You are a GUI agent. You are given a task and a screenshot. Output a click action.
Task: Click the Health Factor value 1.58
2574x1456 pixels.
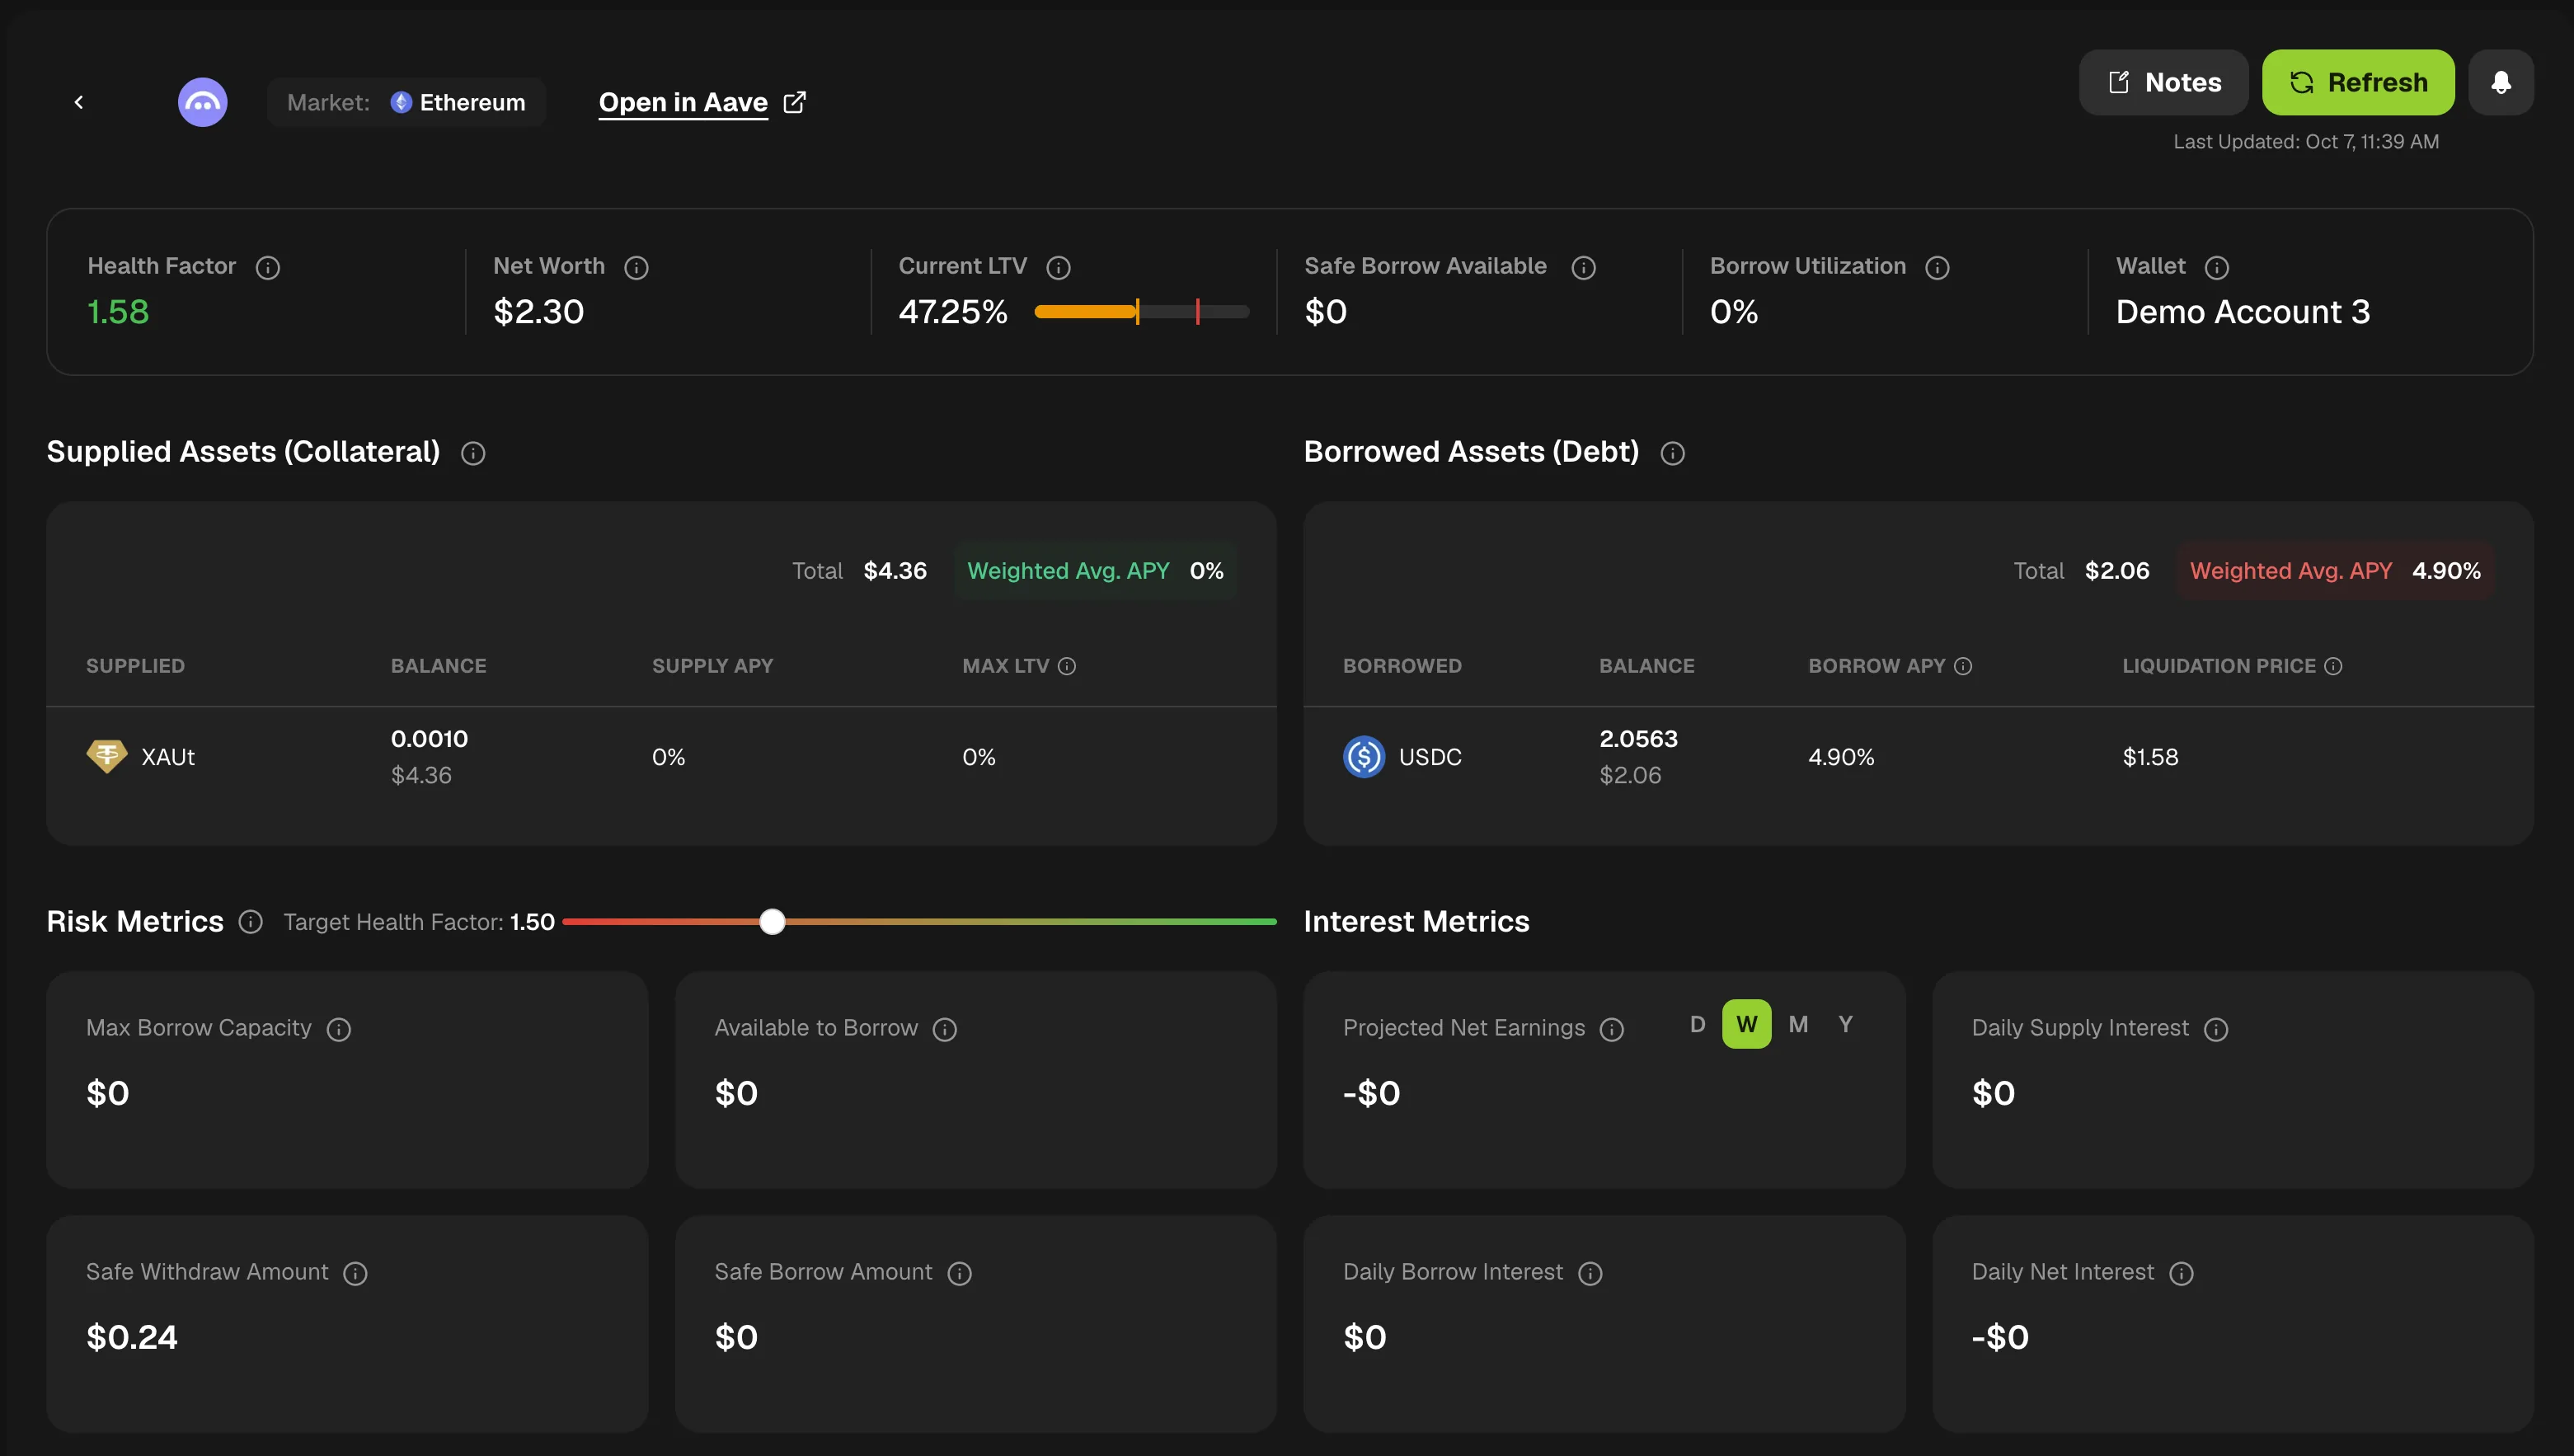[118, 312]
